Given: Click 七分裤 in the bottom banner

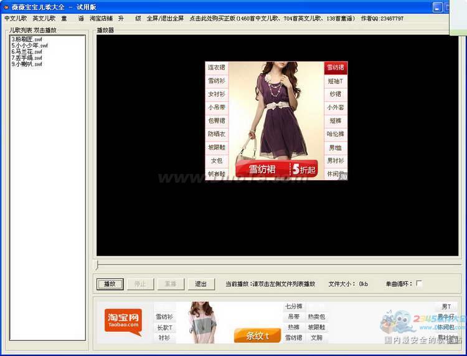Looking at the screenshot, I should coord(294,306).
